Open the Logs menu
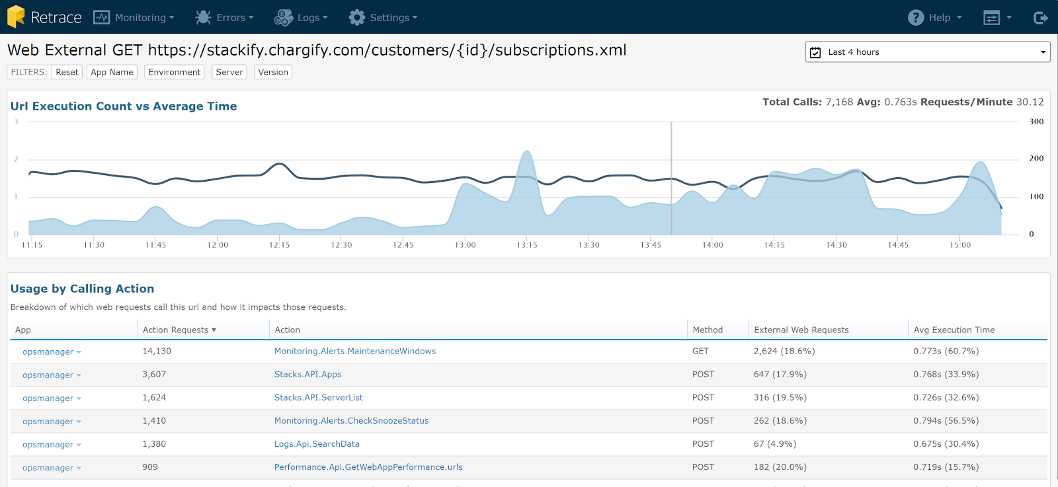Image resolution: width=1058 pixels, height=487 pixels. pos(302,18)
